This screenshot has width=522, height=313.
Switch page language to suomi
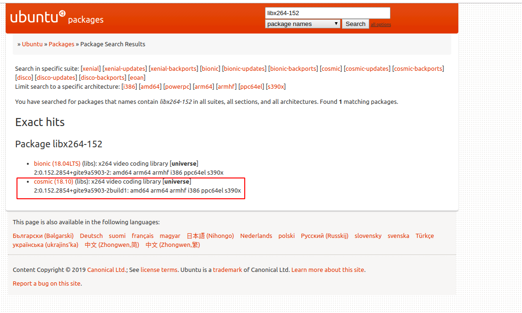[117, 236]
